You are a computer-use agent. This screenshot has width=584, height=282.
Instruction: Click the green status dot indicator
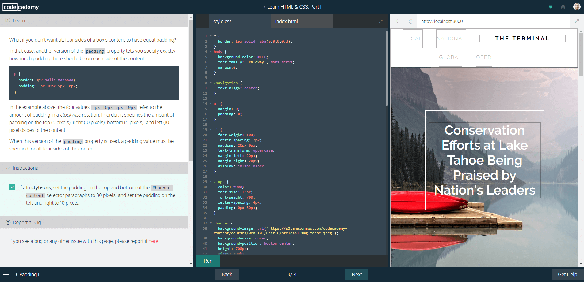[x=551, y=7]
